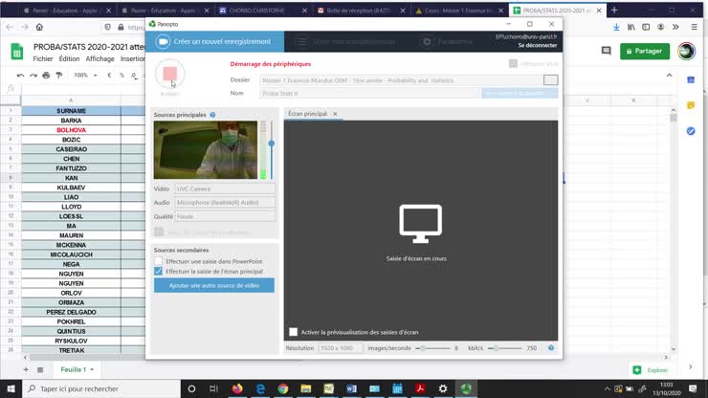Screen dimensions: 708x398
Task: Click 'Ajouter une autre source de vidéo'
Action: coord(213,285)
